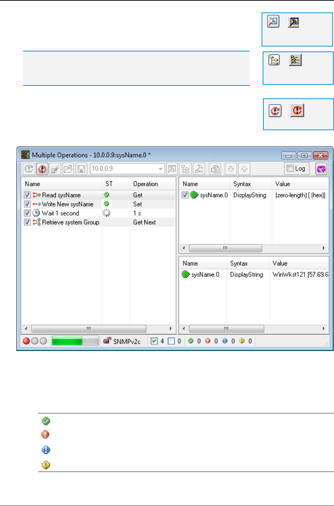Click the WinWkst121 value cell
Image resolution: width=334 pixels, height=506 pixels.
coord(300,274)
